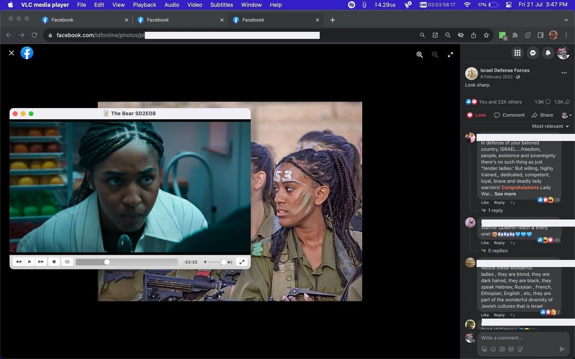Open the Audio menu
This screenshot has width=575, height=359.
pyautogui.click(x=172, y=5)
